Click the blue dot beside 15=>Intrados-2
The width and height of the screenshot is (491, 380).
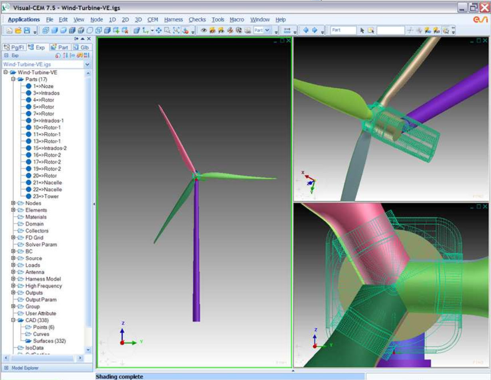click(28, 148)
